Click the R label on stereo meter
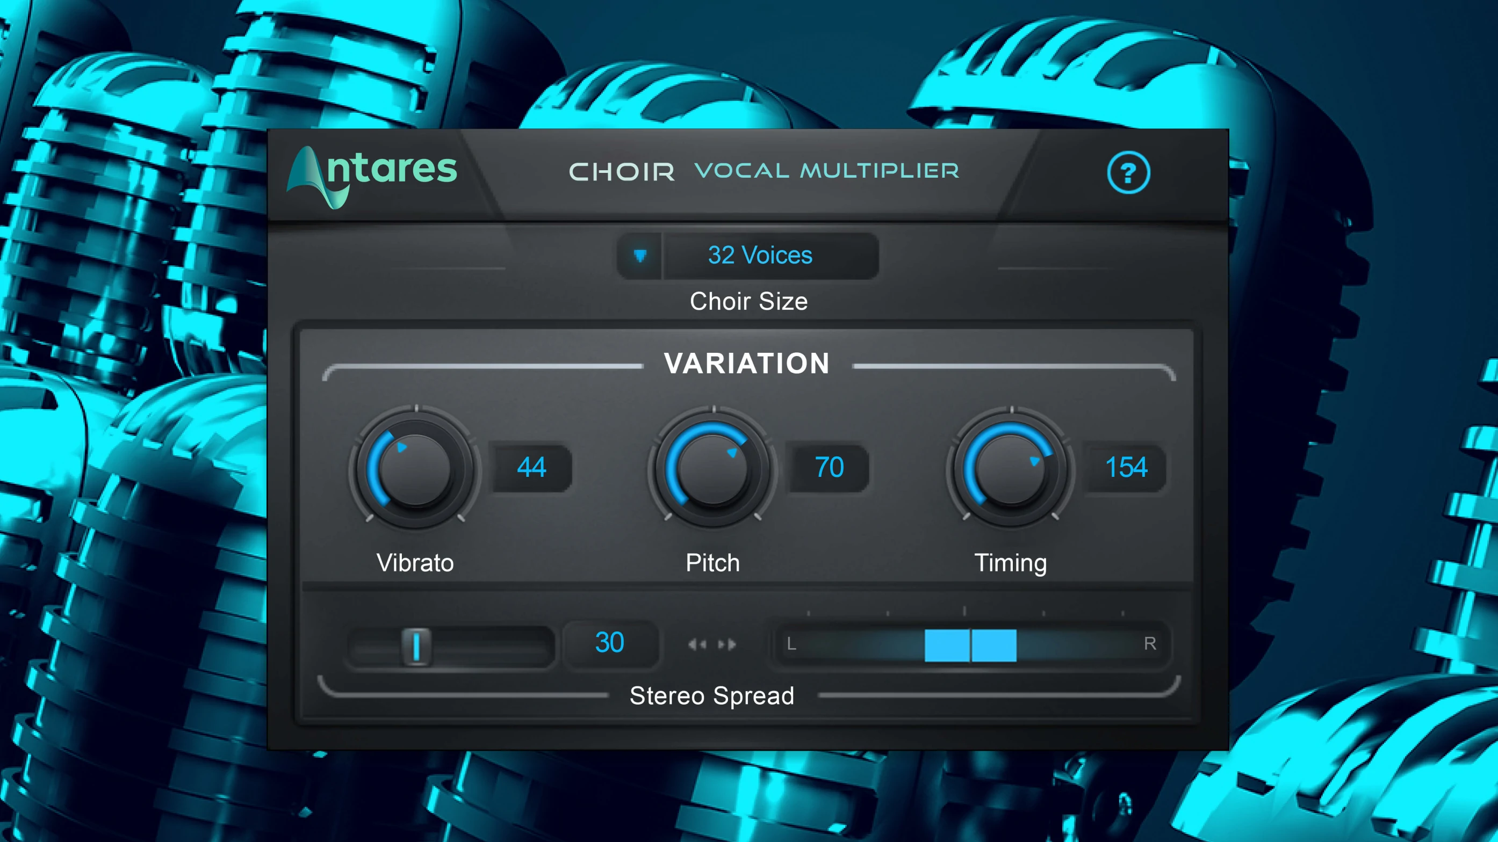 pos(1150,644)
